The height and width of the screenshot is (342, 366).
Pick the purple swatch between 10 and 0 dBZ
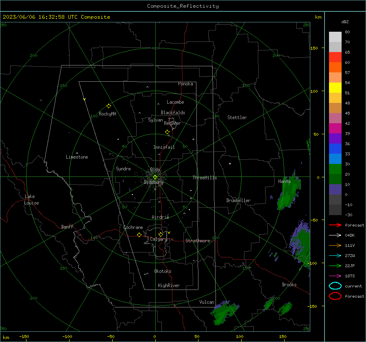tap(335, 190)
